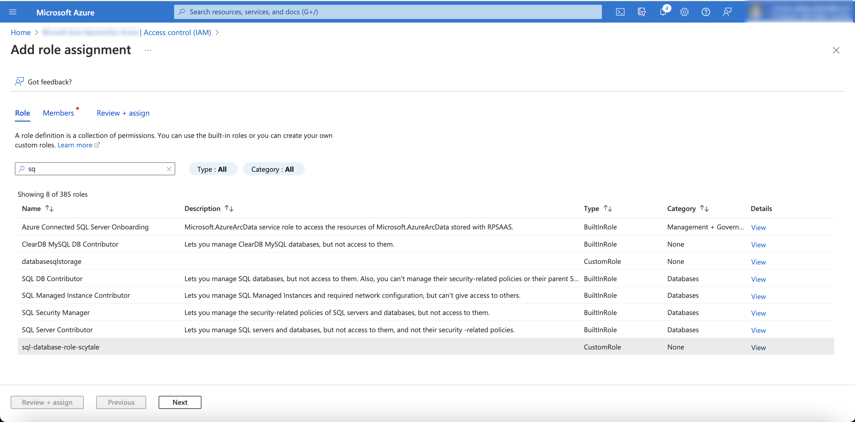Screen dimensions: 855x422
Task: Click the top Search resources input
Action: coord(388,12)
